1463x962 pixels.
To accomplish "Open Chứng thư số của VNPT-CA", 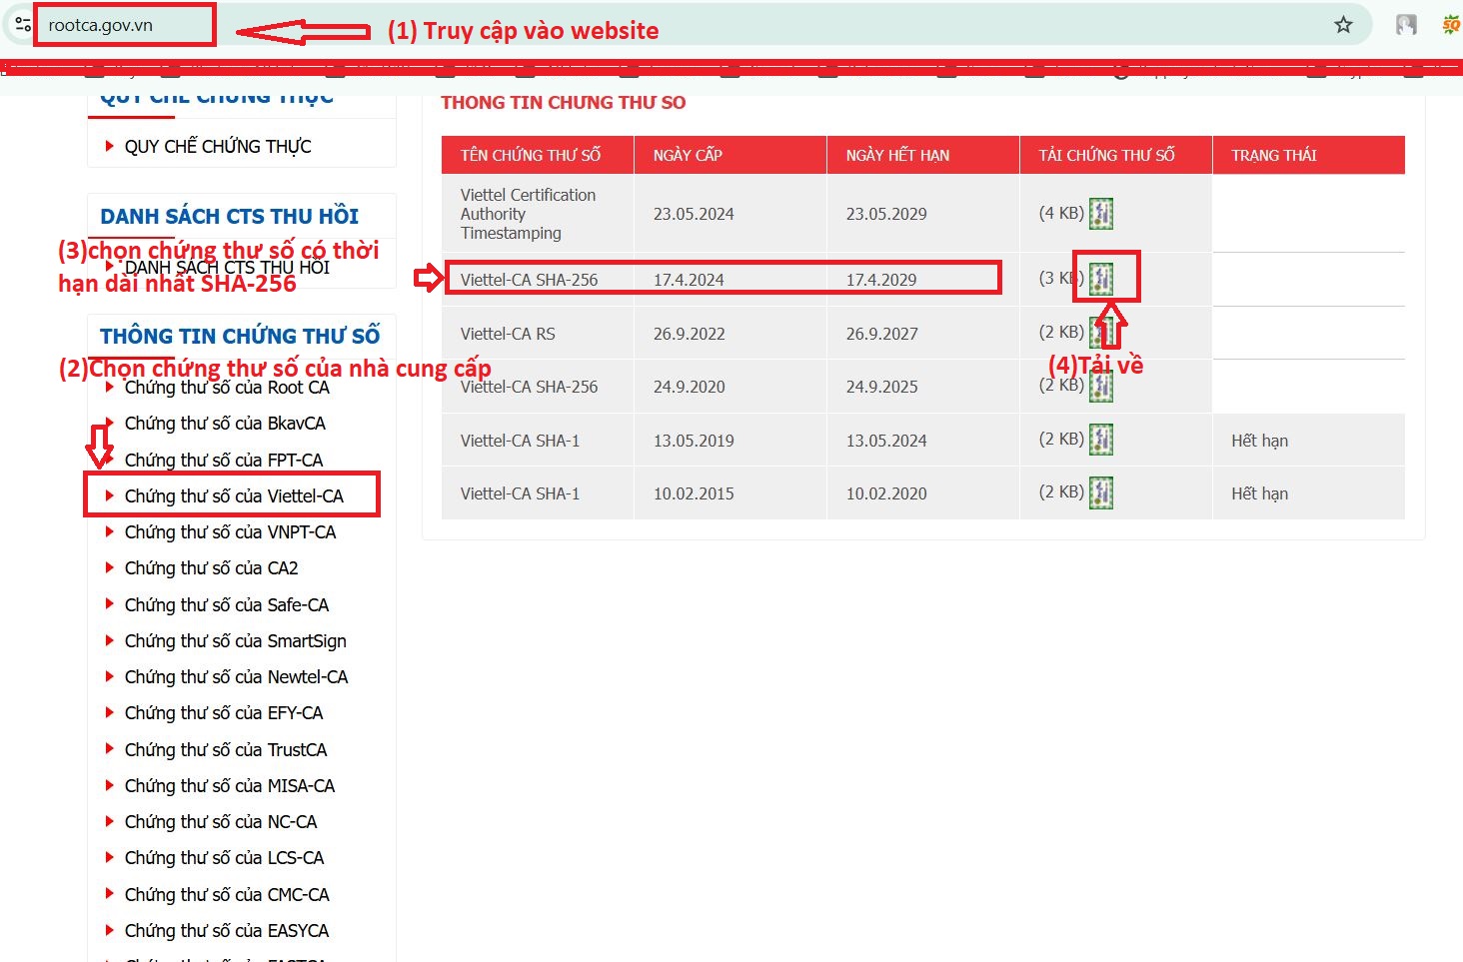I will (230, 532).
